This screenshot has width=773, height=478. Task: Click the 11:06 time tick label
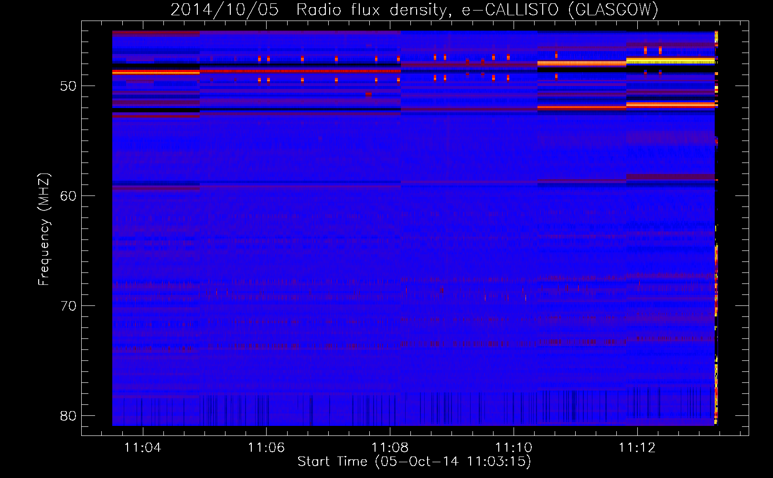pyautogui.click(x=266, y=447)
